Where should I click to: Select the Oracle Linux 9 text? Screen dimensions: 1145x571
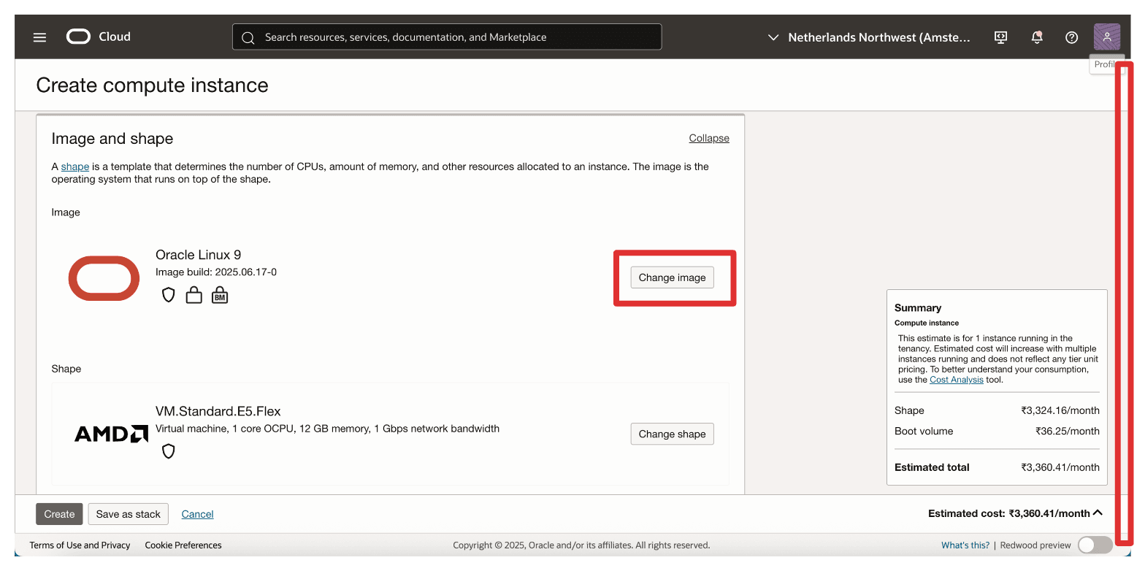pyautogui.click(x=199, y=255)
